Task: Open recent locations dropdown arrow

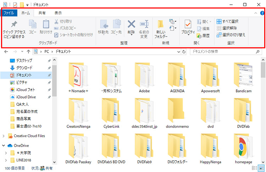Action: point(22,52)
